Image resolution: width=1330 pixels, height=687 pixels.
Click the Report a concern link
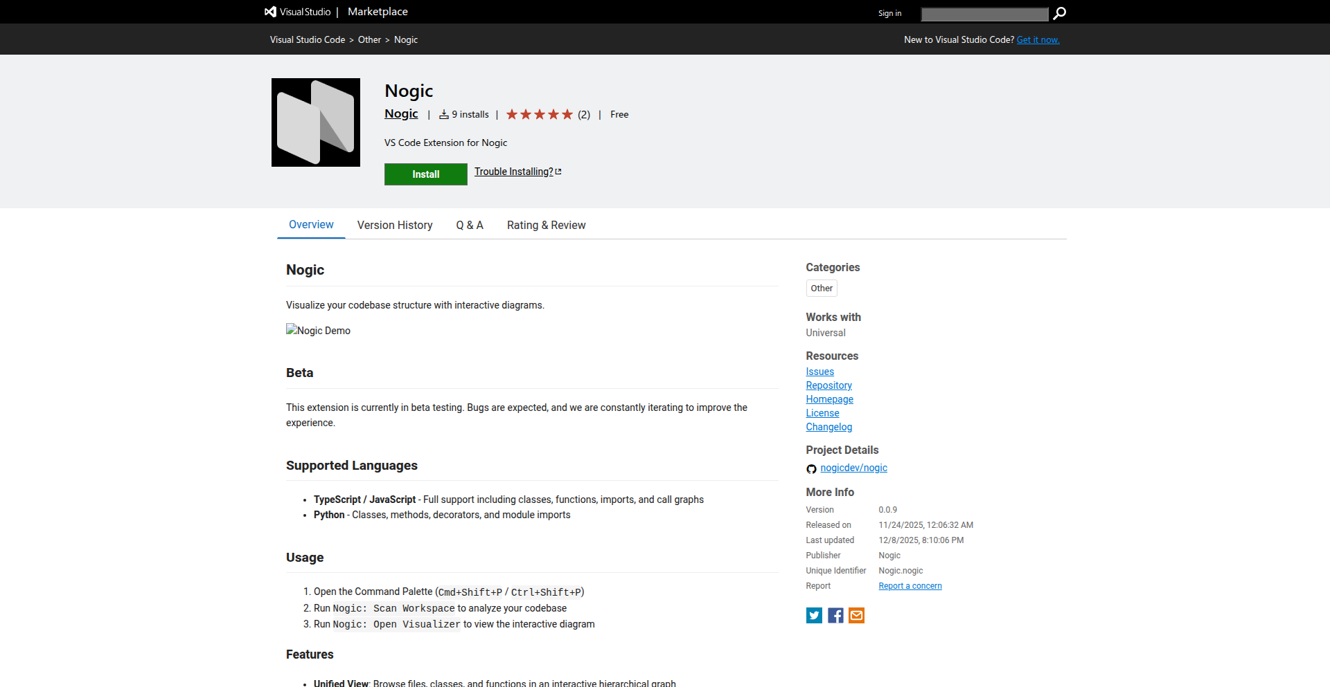(910, 586)
